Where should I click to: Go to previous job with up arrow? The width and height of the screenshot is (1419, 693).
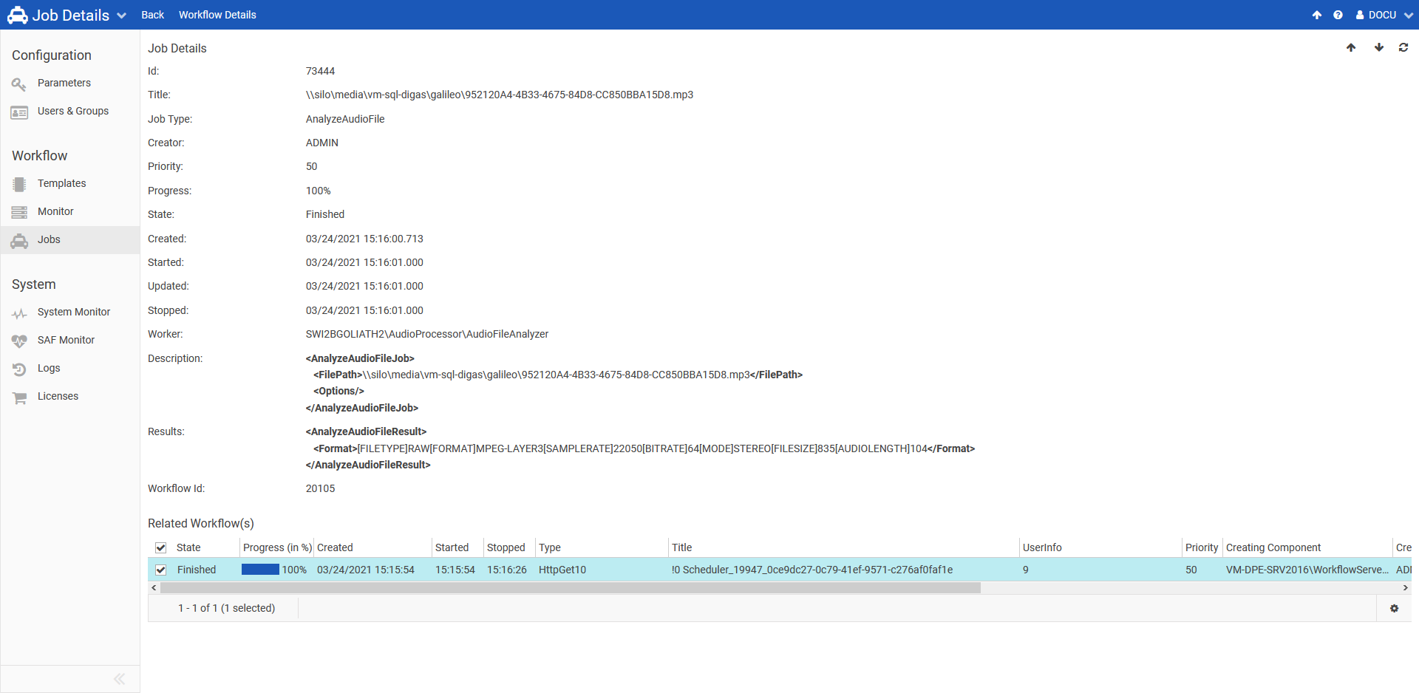(x=1351, y=48)
